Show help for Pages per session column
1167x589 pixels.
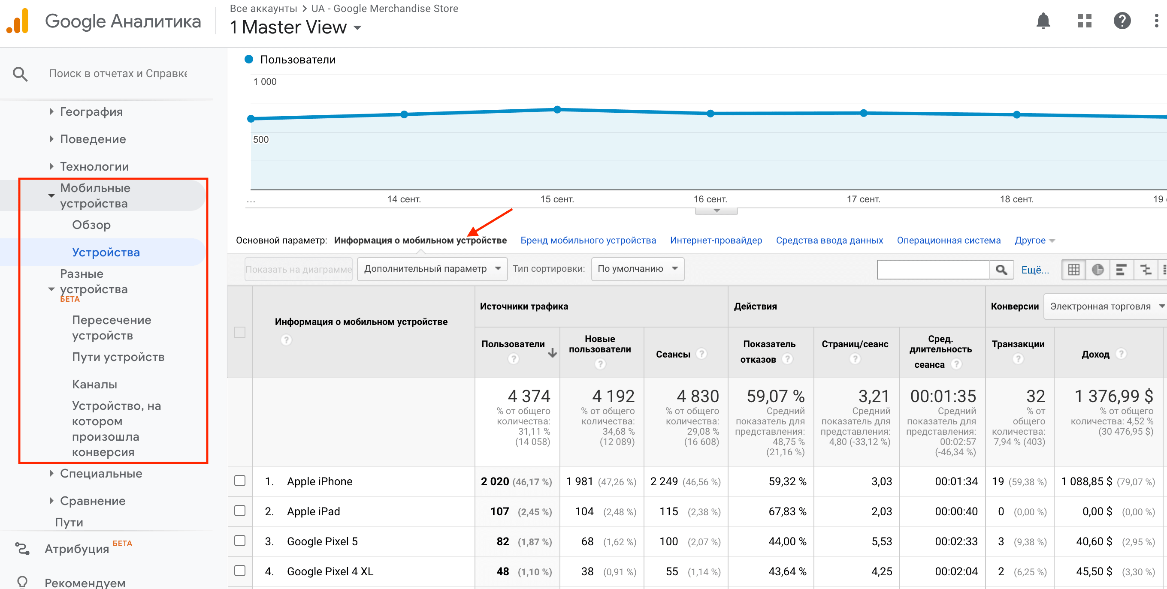click(854, 359)
